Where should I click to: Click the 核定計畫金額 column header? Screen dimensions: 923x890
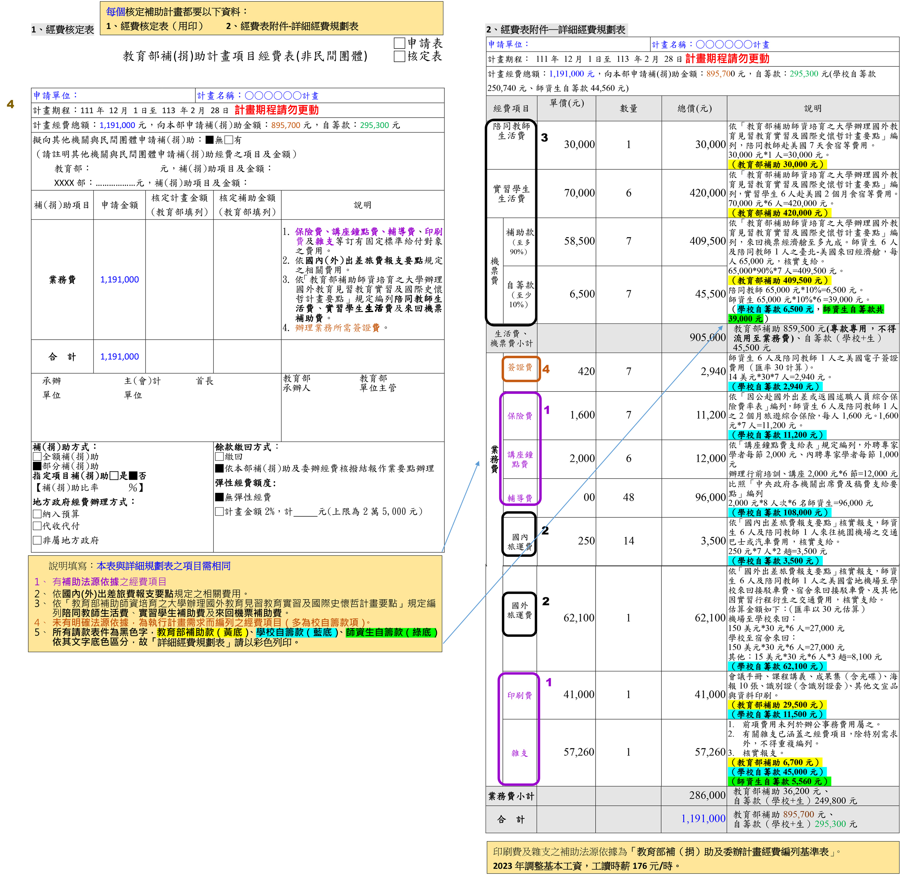[180, 205]
